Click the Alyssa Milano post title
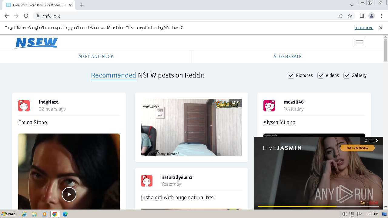 279,122
